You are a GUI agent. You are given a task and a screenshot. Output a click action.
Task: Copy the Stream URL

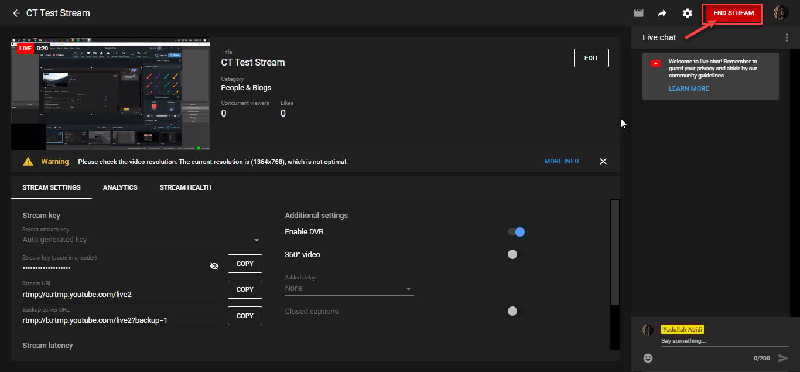(x=245, y=289)
